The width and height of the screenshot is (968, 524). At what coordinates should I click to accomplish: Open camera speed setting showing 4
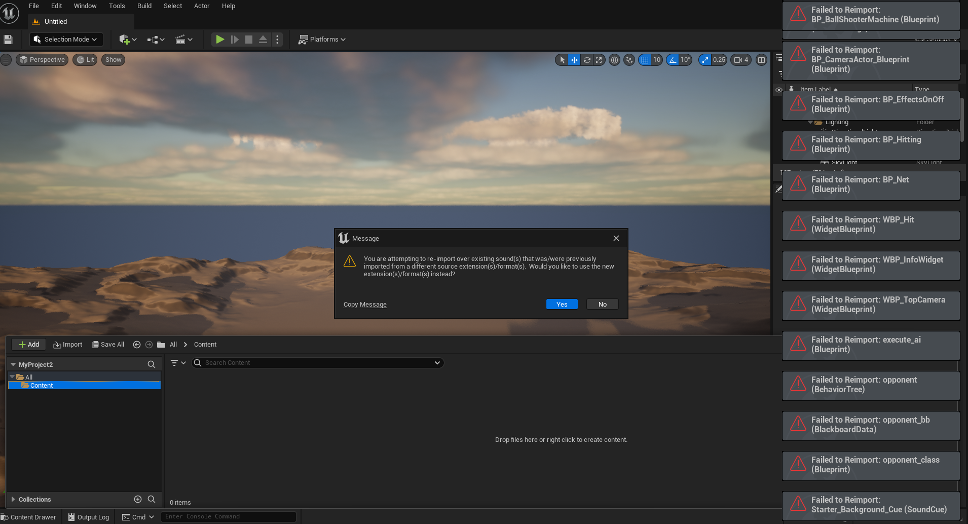(x=741, y=60)
